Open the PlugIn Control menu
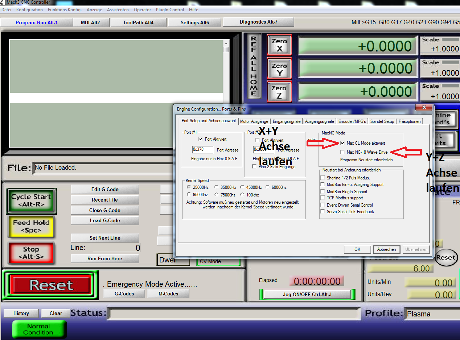 [x=170, y=10]
